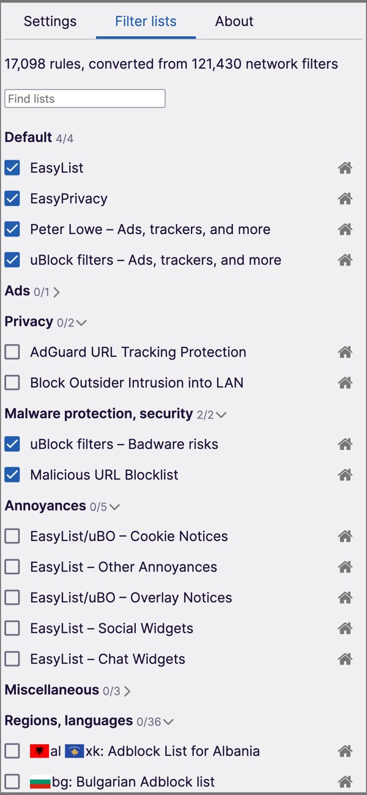This screenshot has height=795, width=367.
Task: Click the EasyList – Social Widgets label
Action: 111,628
